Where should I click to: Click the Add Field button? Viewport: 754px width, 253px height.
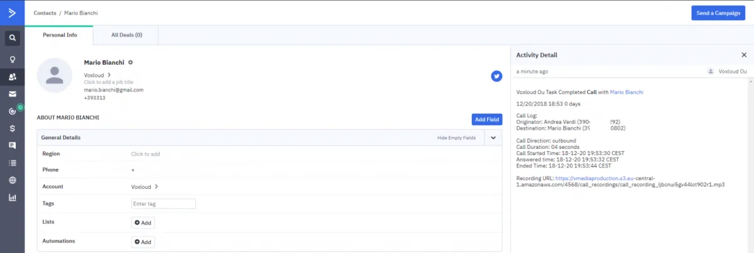click(x=487, y=119)
